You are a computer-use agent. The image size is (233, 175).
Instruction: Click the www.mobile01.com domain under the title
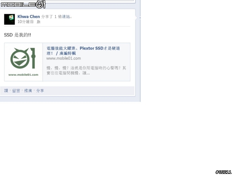click(64, 58)
